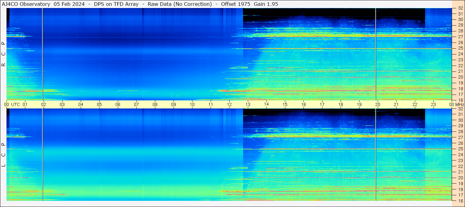The image size is (465, 207).
Task: Click the MHz label on time axis
Action: click(x=459, y=104)
